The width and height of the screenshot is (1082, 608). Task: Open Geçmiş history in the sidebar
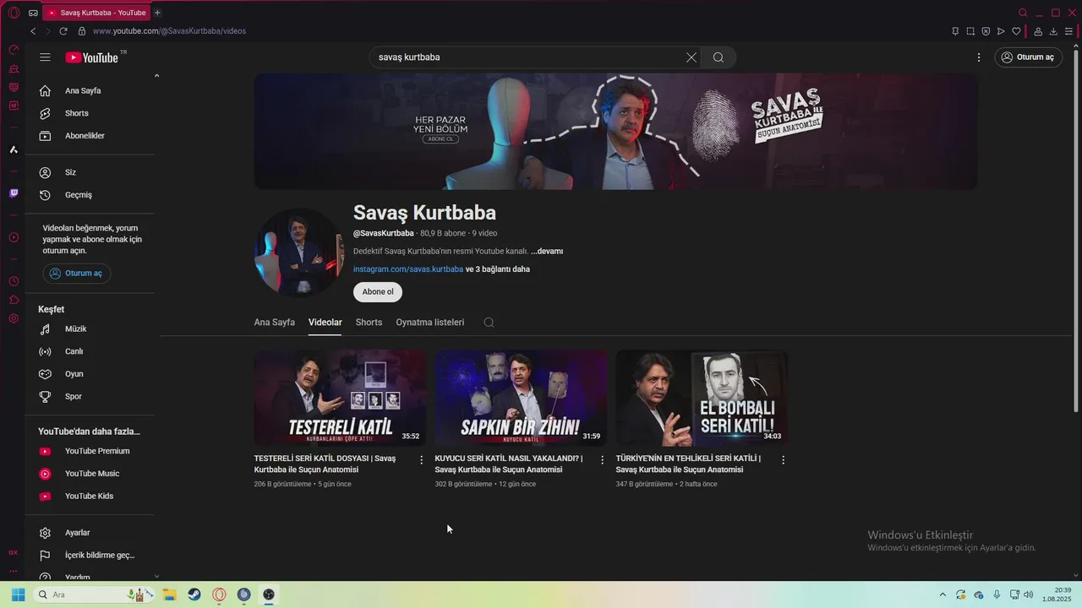pos(90,195)
